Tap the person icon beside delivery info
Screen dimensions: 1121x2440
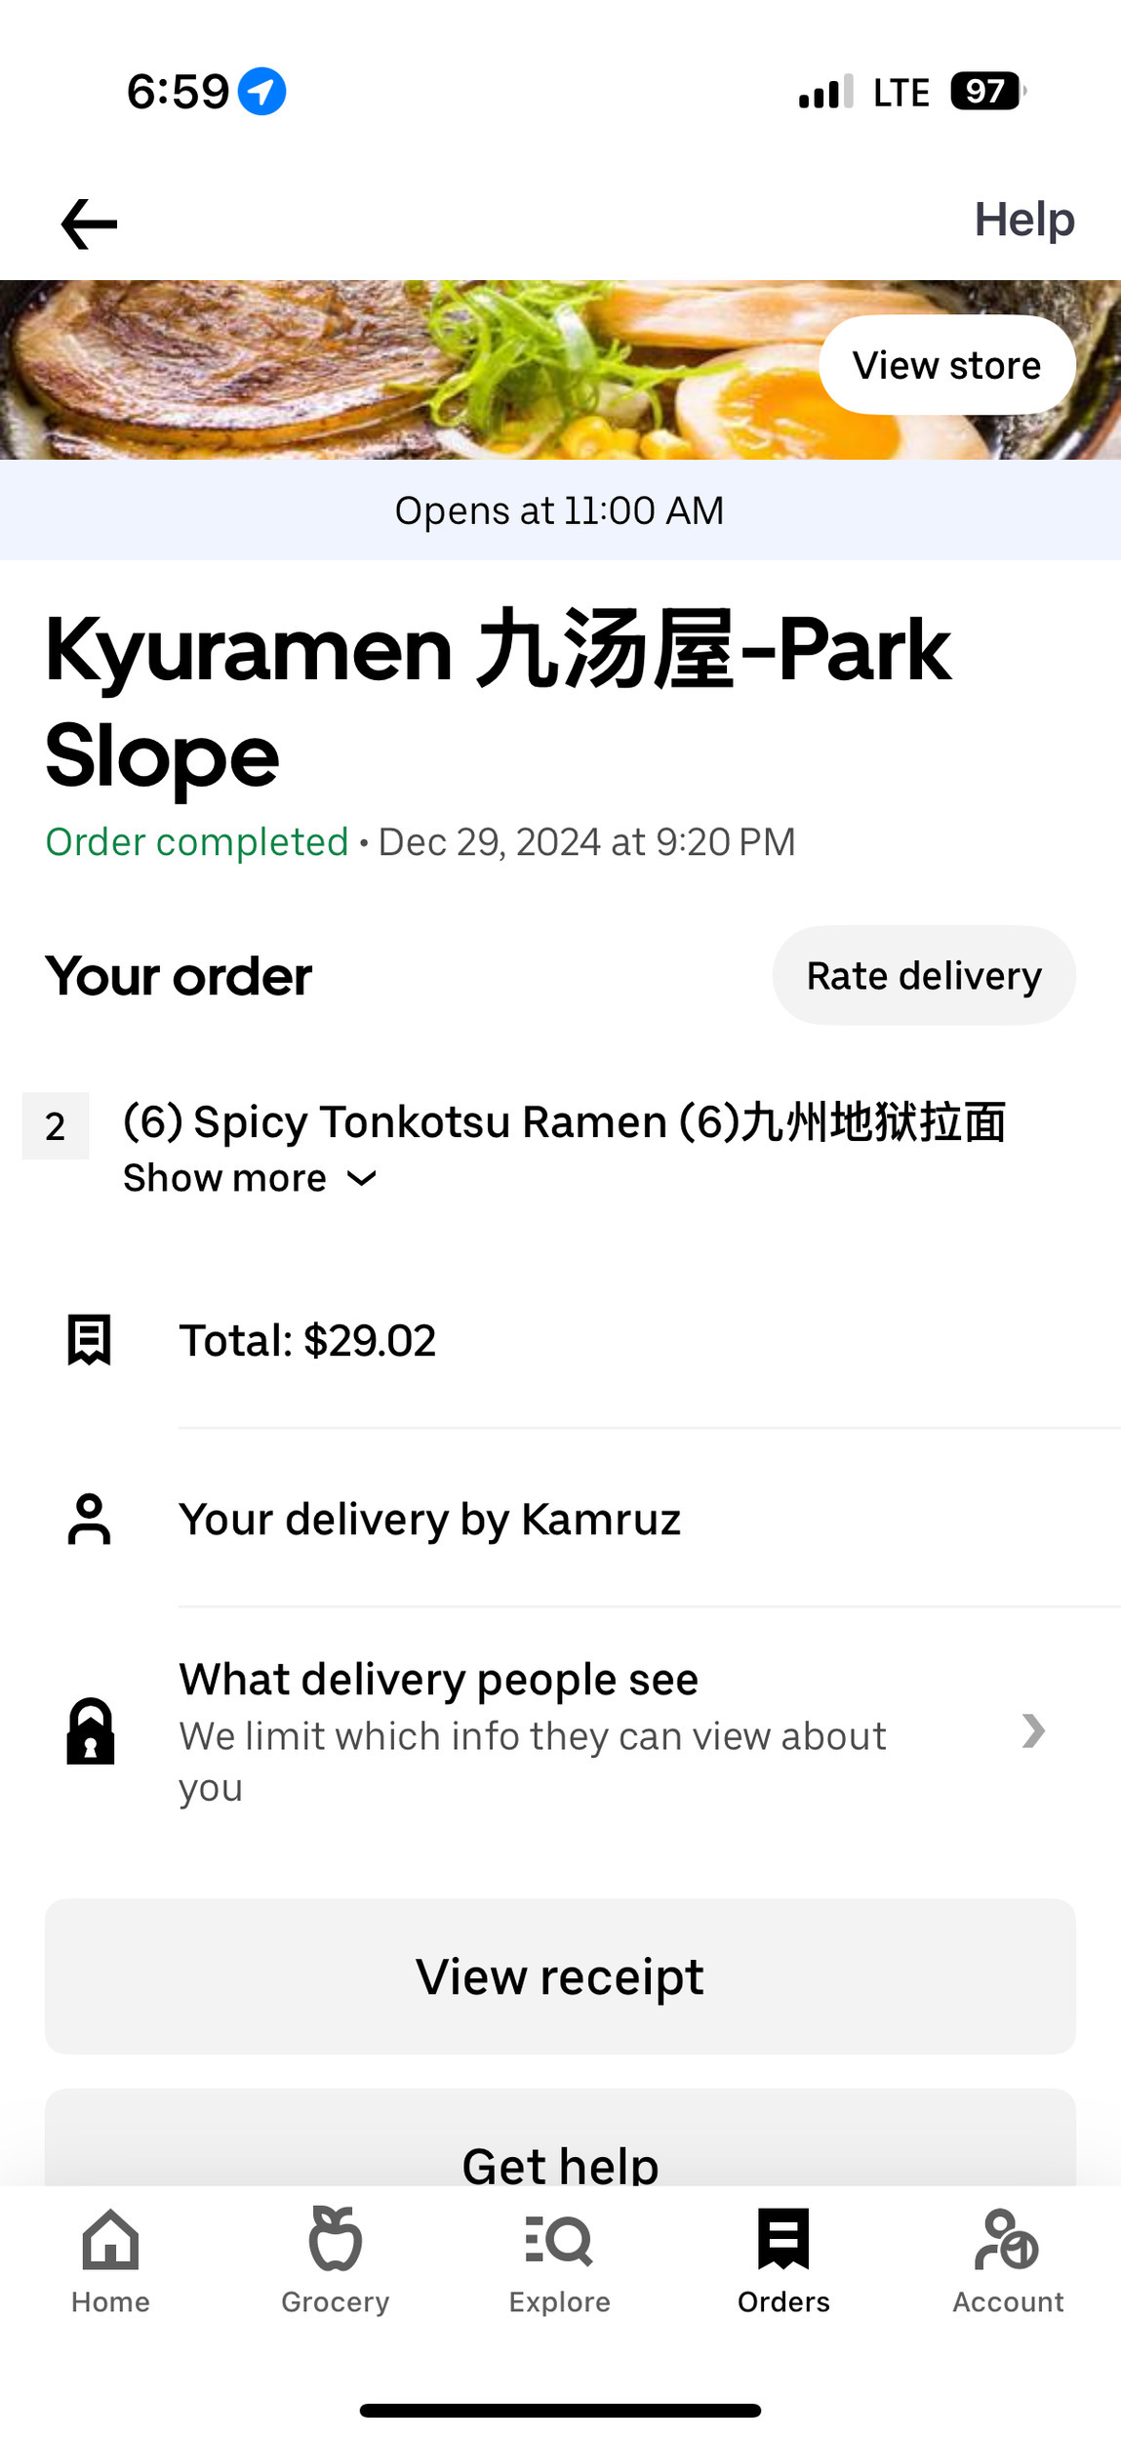coord(89,1520)
